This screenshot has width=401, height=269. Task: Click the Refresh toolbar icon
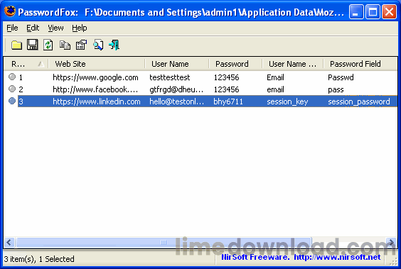(x=48, y=45)
